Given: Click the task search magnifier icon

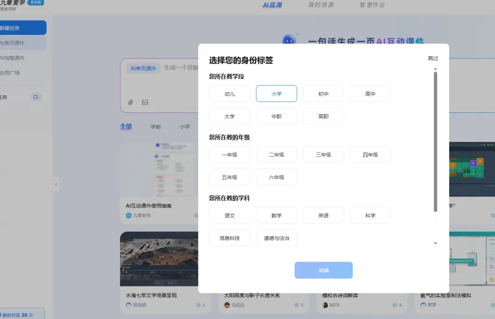Looking at the screenshot, I should (36, 97).
